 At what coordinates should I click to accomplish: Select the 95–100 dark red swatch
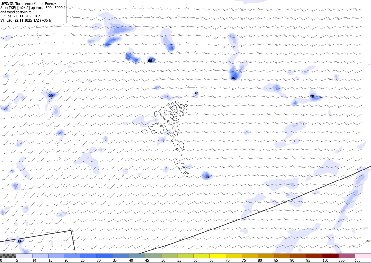[x=314, y=256]
